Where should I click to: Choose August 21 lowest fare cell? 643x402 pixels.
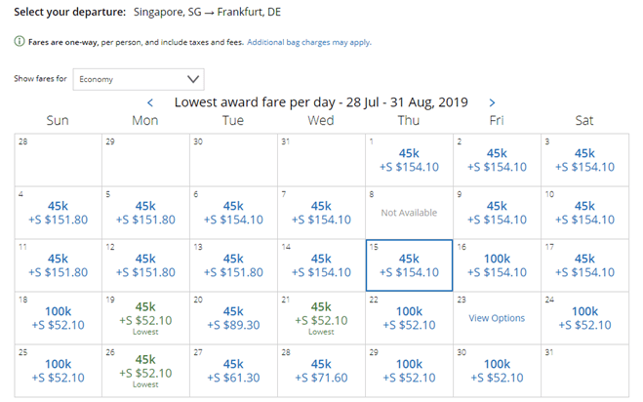coord(321,318)
